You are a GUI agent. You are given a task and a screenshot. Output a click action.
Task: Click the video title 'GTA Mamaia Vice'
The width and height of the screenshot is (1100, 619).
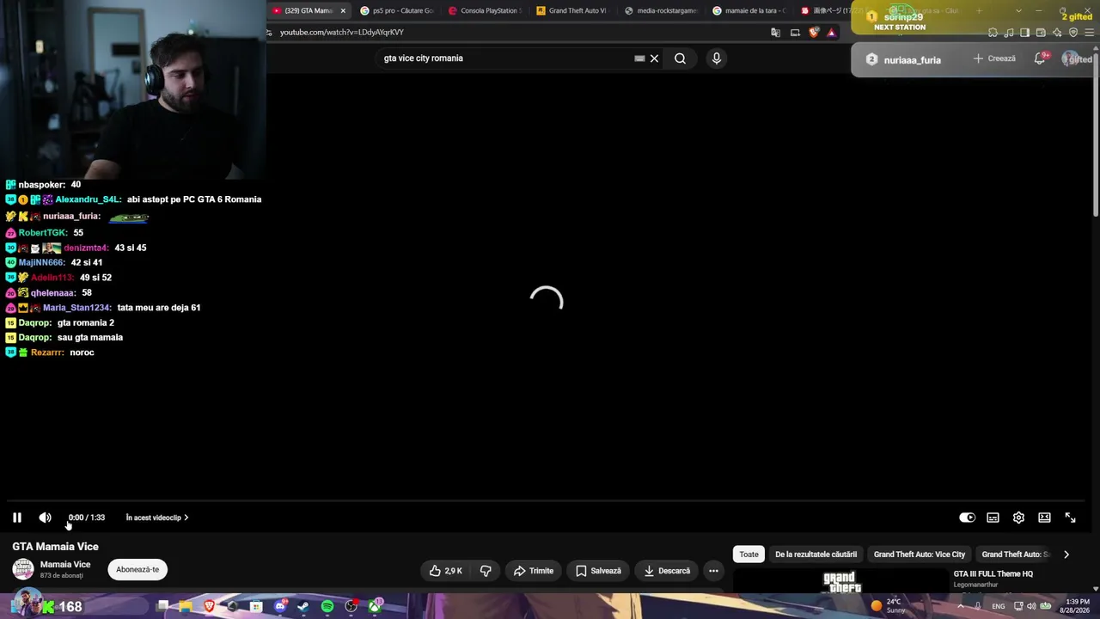[x=55, y=547]
